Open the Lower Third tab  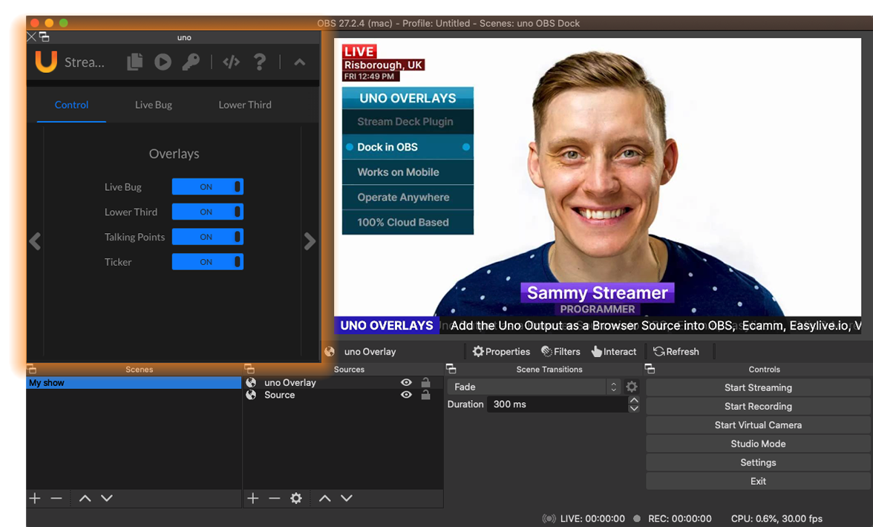pyautogui.click(x=244, y=105)
